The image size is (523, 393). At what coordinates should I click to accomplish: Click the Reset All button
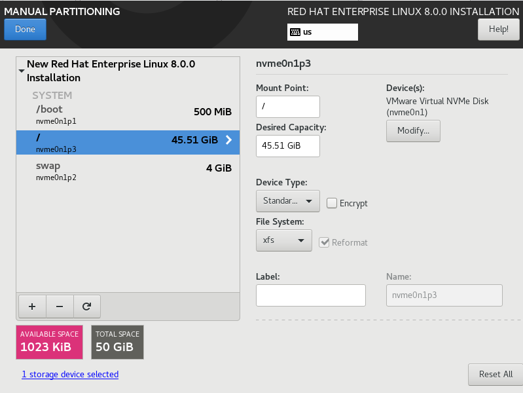click(496, 374)
